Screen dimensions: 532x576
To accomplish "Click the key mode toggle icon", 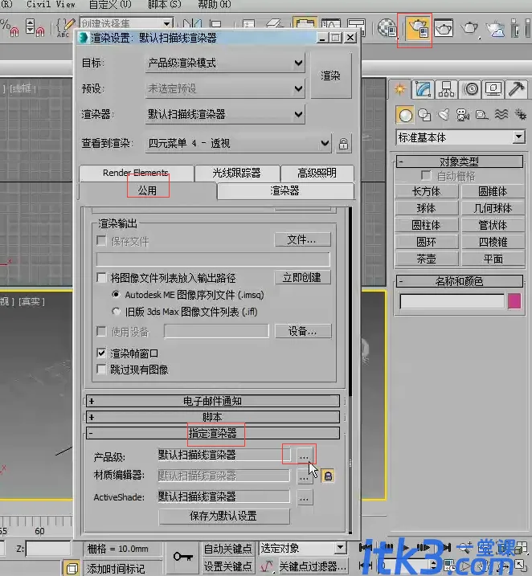I will pyautogui.click(x=182, y=558).
